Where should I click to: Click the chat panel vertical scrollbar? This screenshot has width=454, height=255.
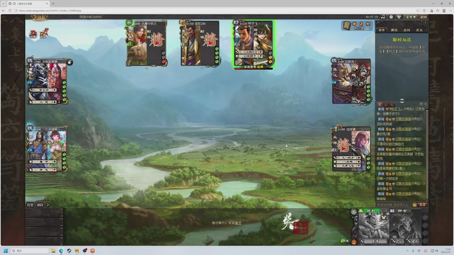[x=426, y=153]
